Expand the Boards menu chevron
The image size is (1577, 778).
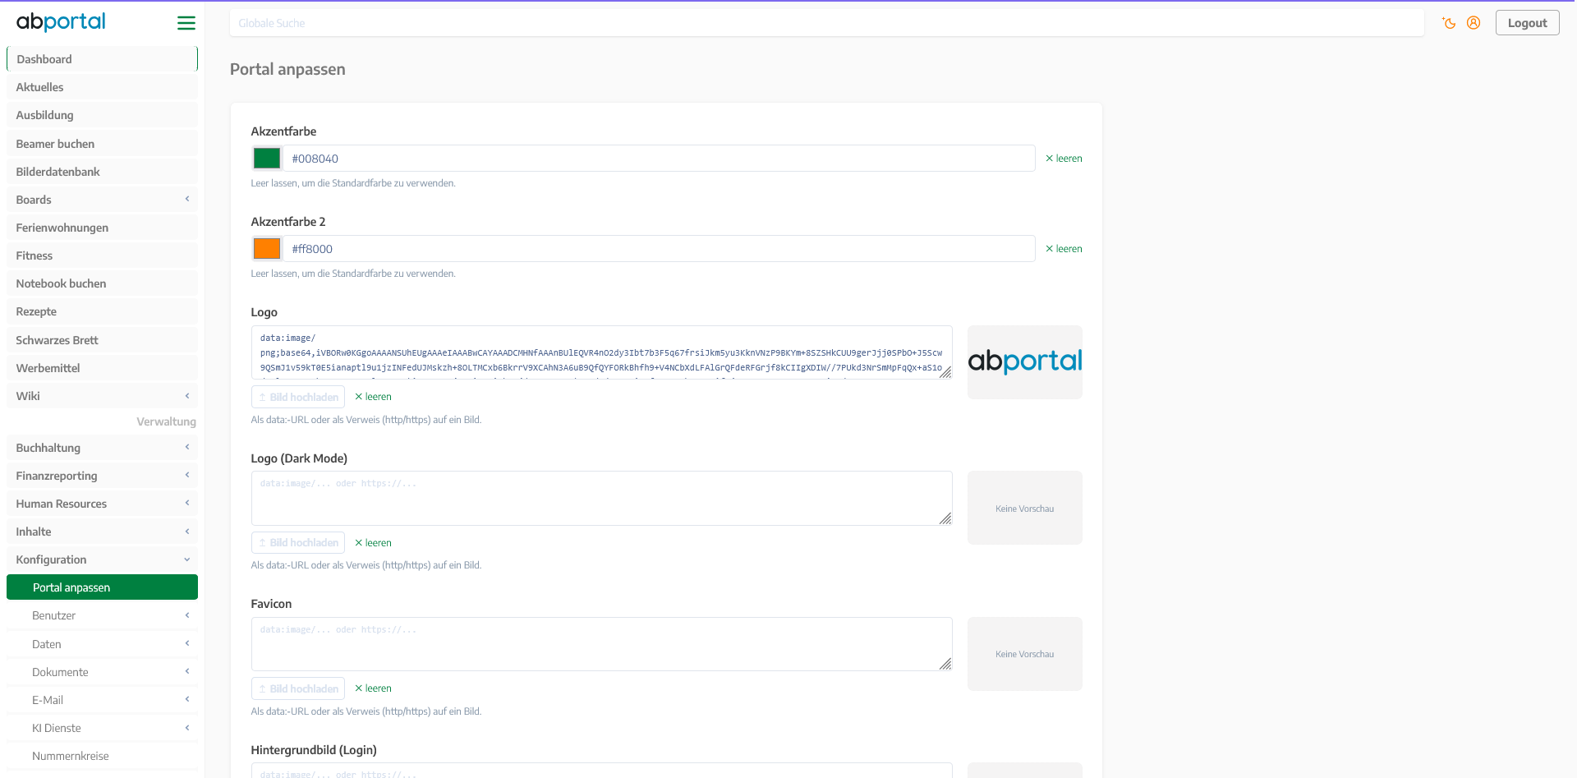[187, 200]
